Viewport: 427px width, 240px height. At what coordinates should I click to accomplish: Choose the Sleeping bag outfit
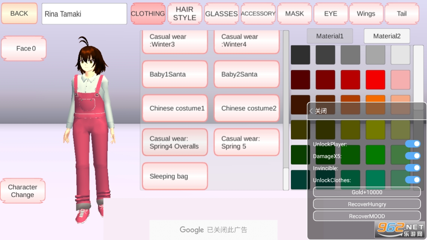[175, 176]
